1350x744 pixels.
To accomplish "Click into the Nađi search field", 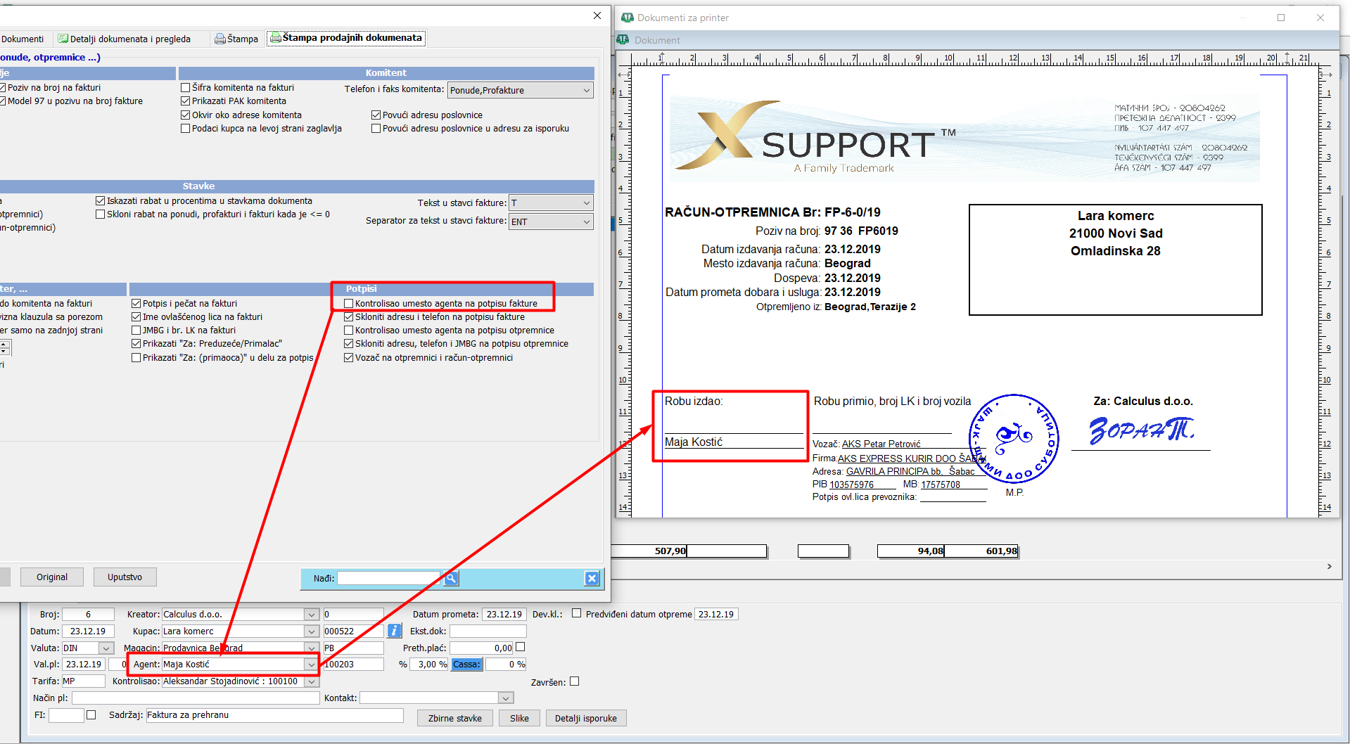I will (x=388, y=578).
